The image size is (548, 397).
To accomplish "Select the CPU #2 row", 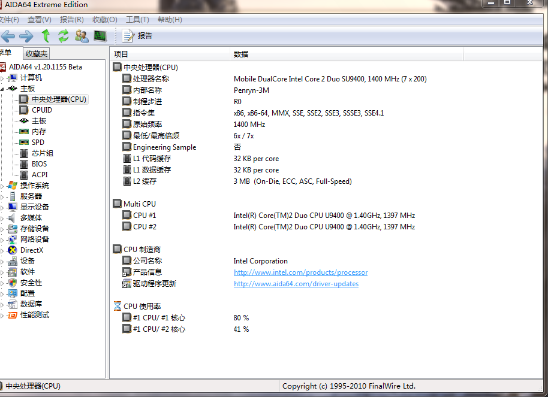I will pyautogui.click(x=269, y=227).
